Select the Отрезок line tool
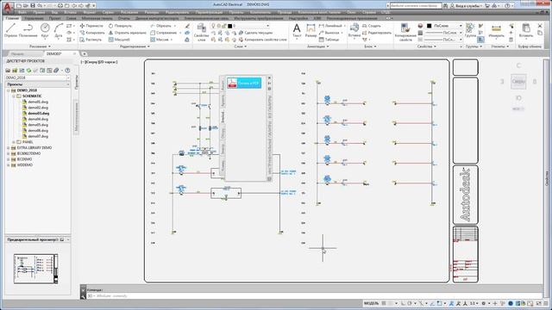Screen dimensions: 552x310 coord(10,30)
